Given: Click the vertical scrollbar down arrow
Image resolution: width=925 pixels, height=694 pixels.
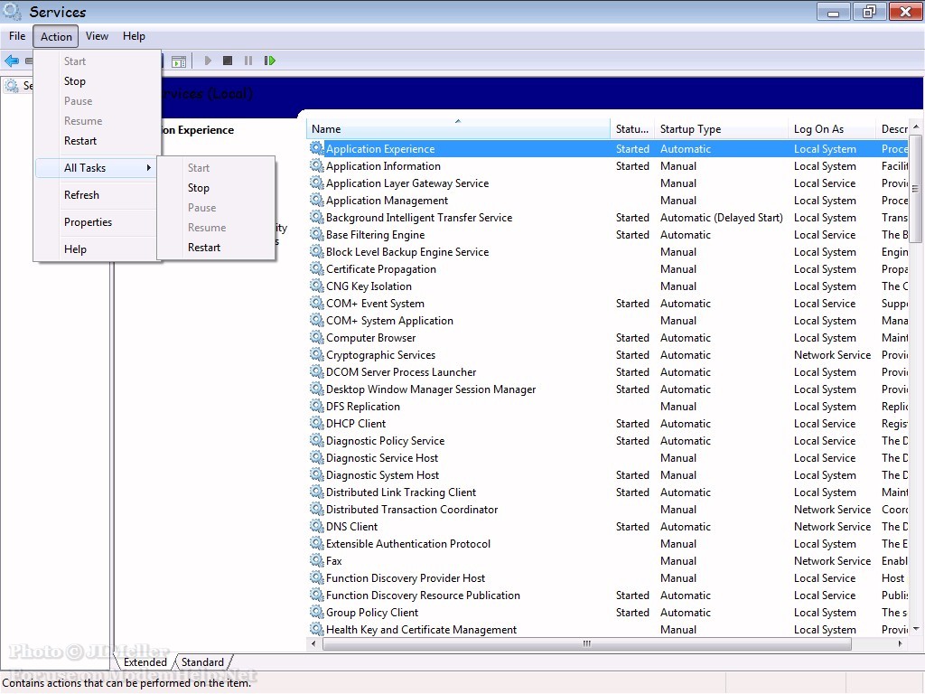Looking at the screenshot, I should click(x=916, y=629).
